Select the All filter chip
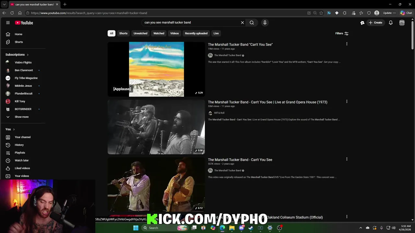The height and width of the screenshot is (233, 415). pos(112,33)
